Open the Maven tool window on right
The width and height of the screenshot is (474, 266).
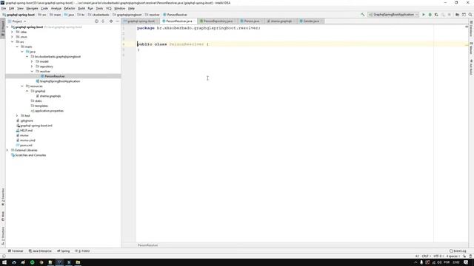(x=471, y=48)
